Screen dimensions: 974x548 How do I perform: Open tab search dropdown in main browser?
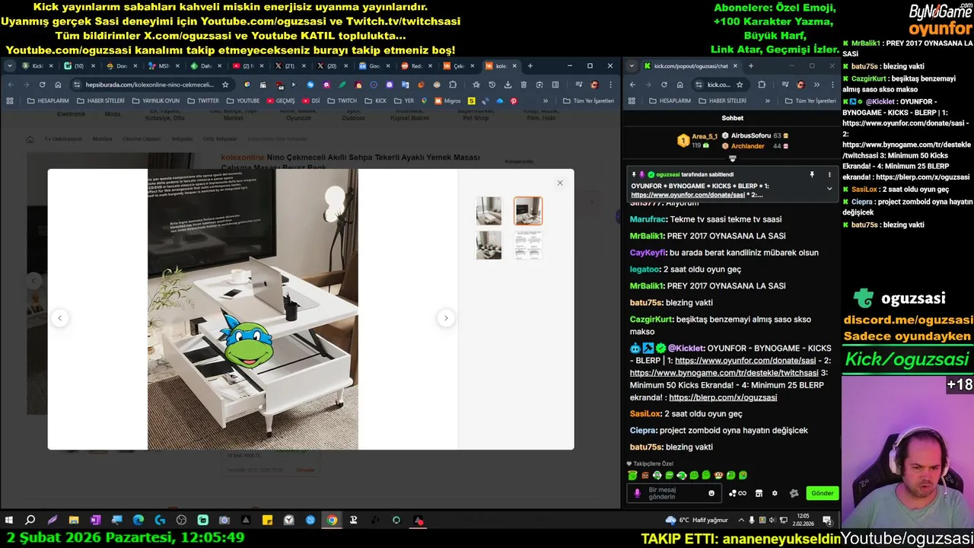coord(10,66)
